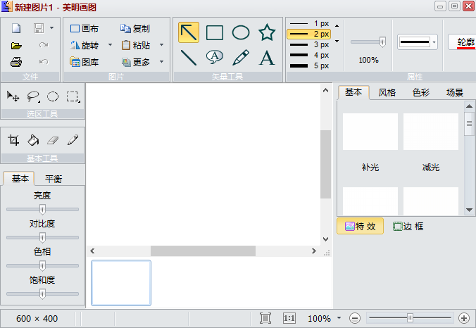Select the pencil vector tool
Screen dimensions: 476x328
pos(241,57)
